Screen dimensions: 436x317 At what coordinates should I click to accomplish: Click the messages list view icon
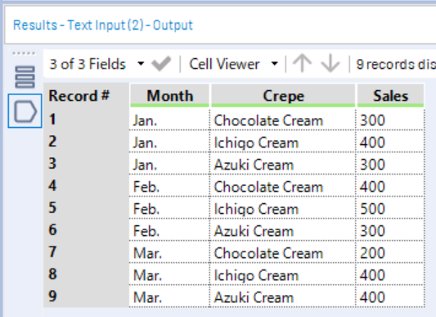(25, 77)
